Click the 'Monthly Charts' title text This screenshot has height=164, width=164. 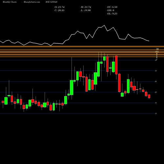pyautogui.click(x=10, y=2)
